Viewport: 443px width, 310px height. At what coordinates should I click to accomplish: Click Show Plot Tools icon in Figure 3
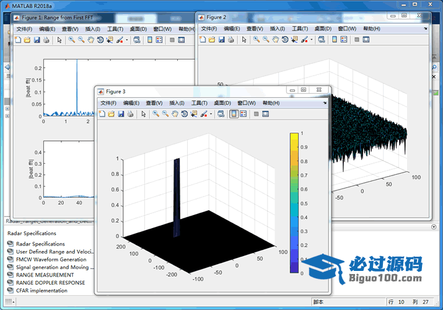pos(265,114)
